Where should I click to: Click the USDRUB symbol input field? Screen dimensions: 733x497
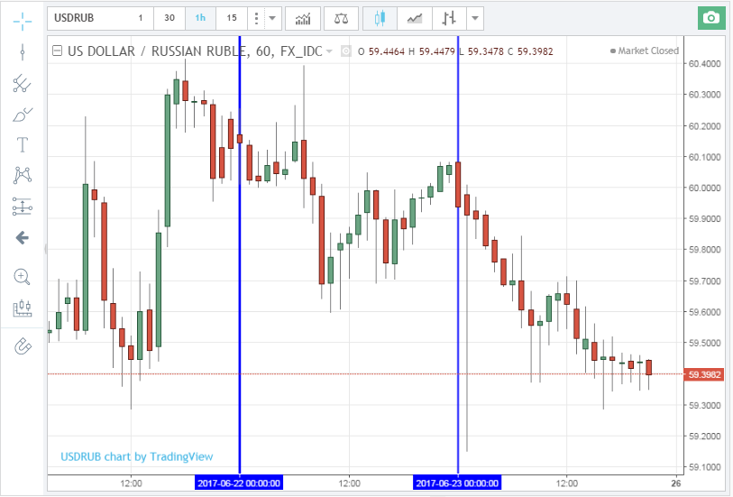point(87,18)
